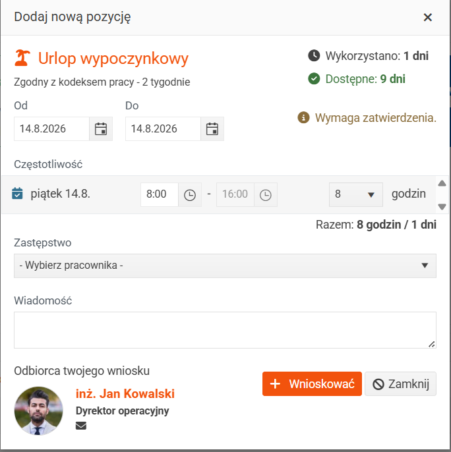Screen dimensions: 451x452
Task: Click the info icon next to Wymaga zatwierdzenia
Action: 303,117
